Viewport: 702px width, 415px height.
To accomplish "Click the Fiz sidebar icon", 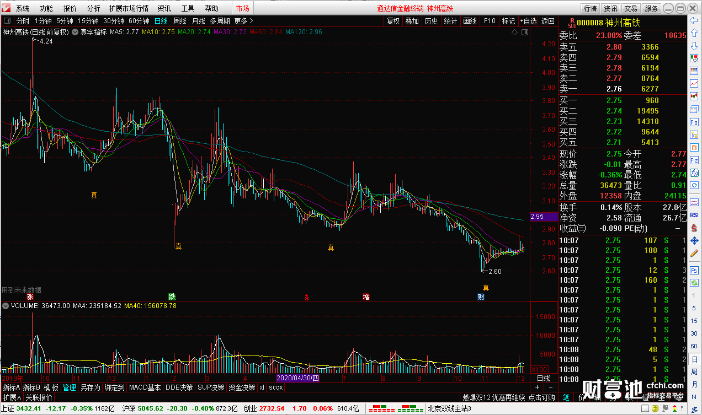I will coord(694,160).
